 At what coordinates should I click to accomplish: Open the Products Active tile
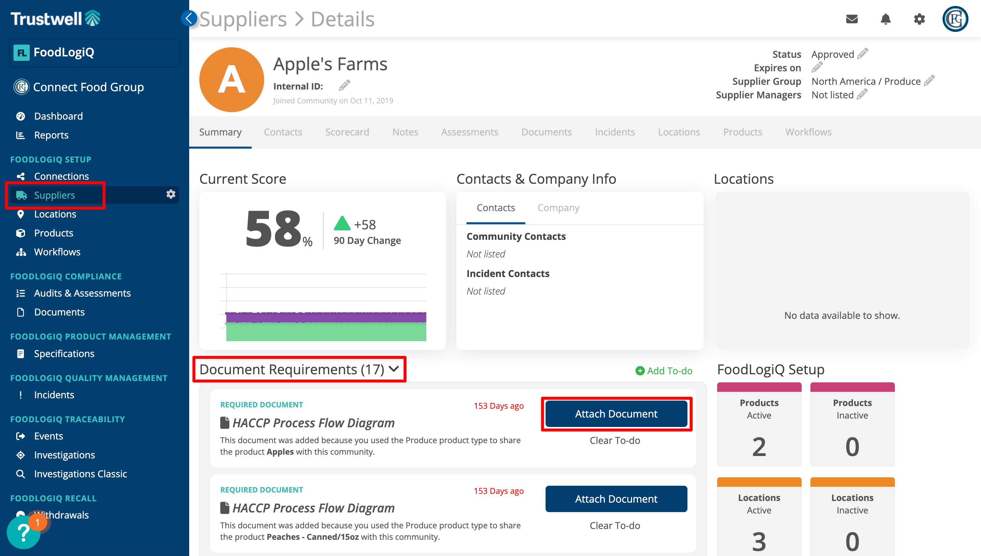click(759, 424)
